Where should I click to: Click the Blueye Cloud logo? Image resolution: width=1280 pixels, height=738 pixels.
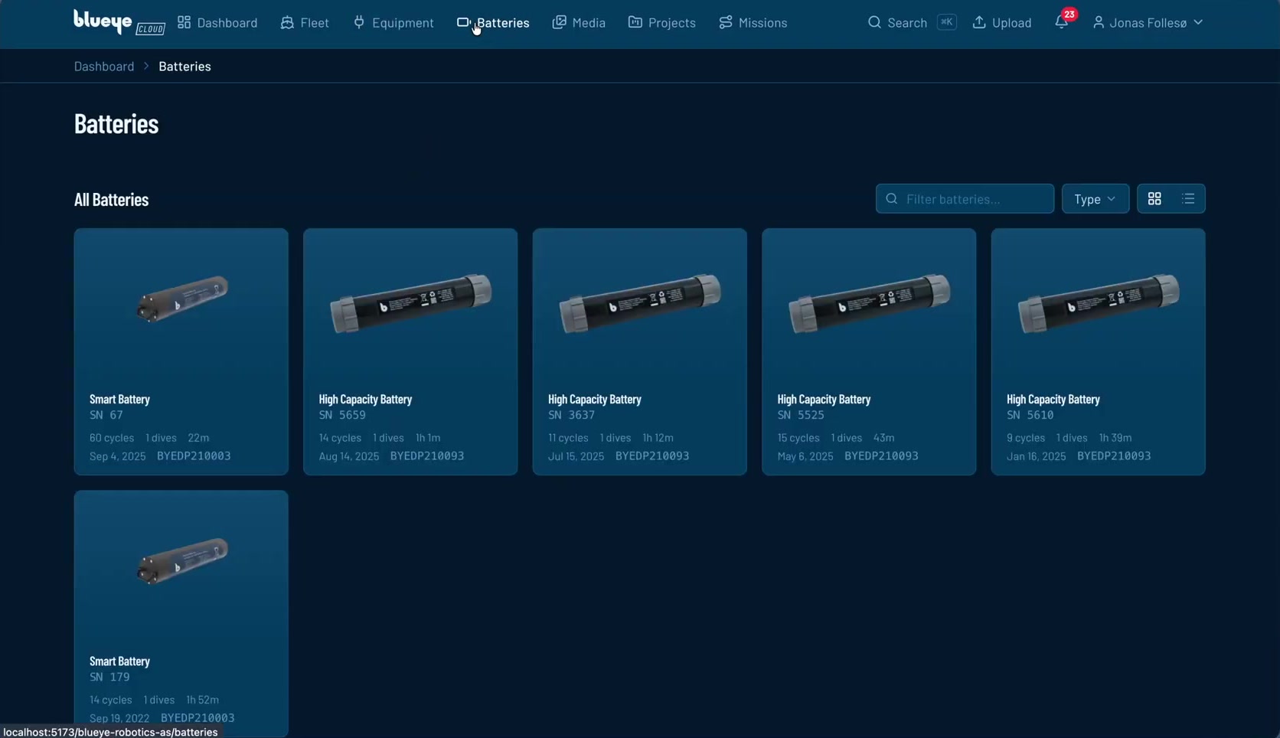119,22
